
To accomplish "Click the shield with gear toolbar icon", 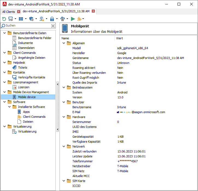I will coord(31,19).
